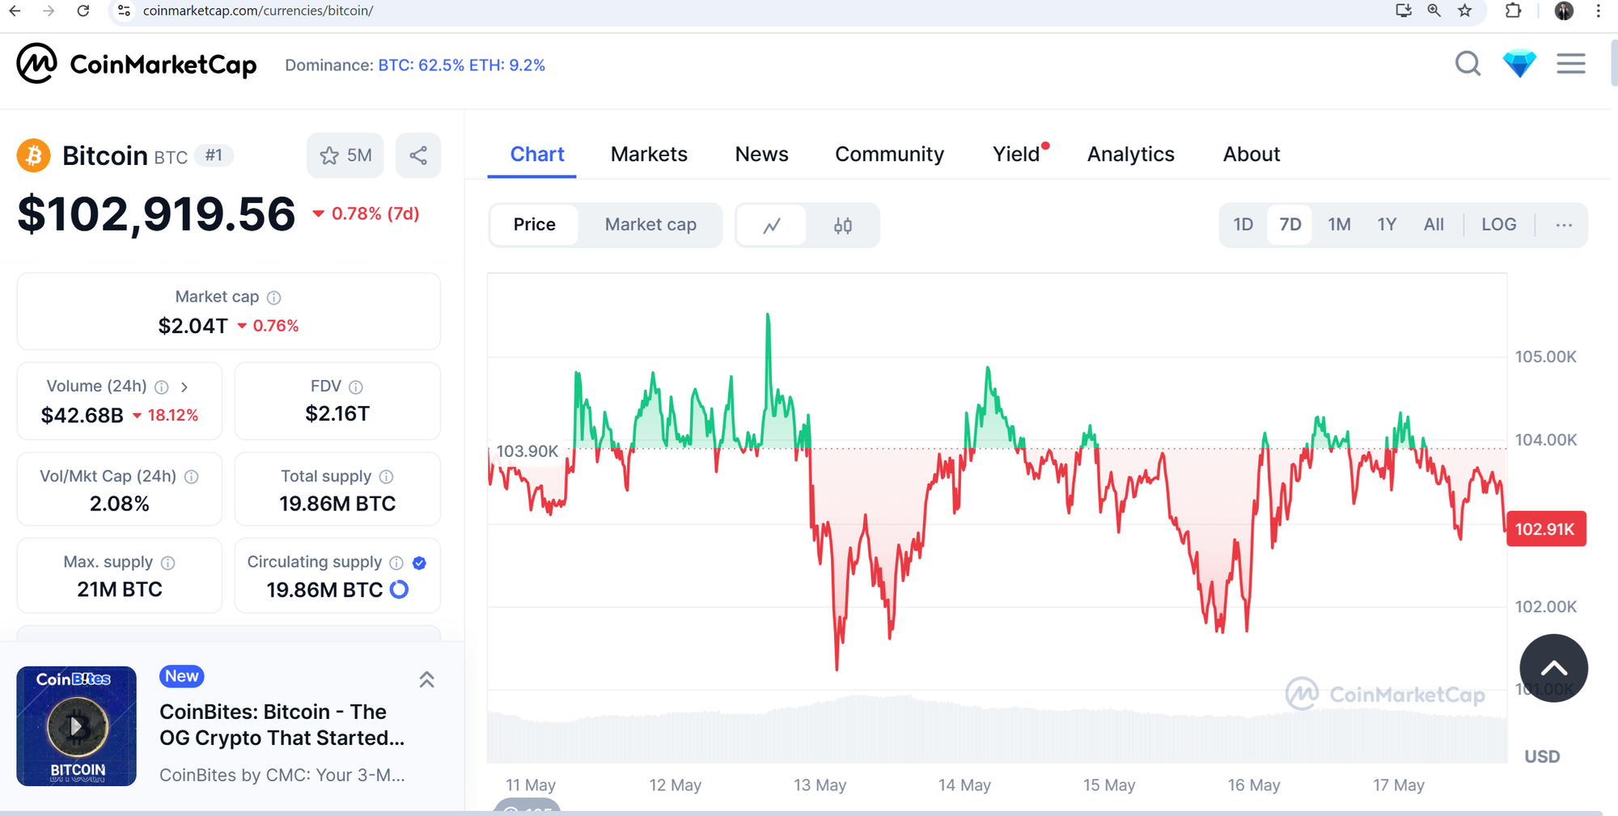Click the 16 May date label
This screenshot has width=1618, height=816.
tap(1254, 785)
